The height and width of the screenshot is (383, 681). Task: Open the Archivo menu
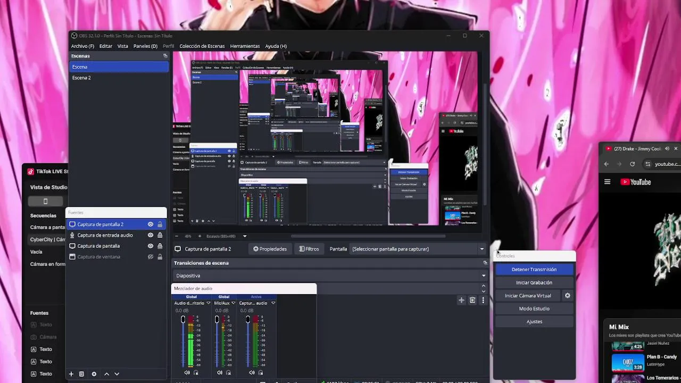click(82, 46)
